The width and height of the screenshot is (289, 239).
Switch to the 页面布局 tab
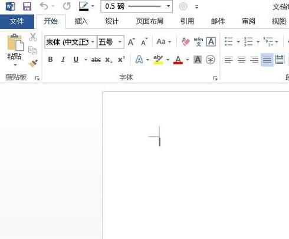(x=150, y=21)
